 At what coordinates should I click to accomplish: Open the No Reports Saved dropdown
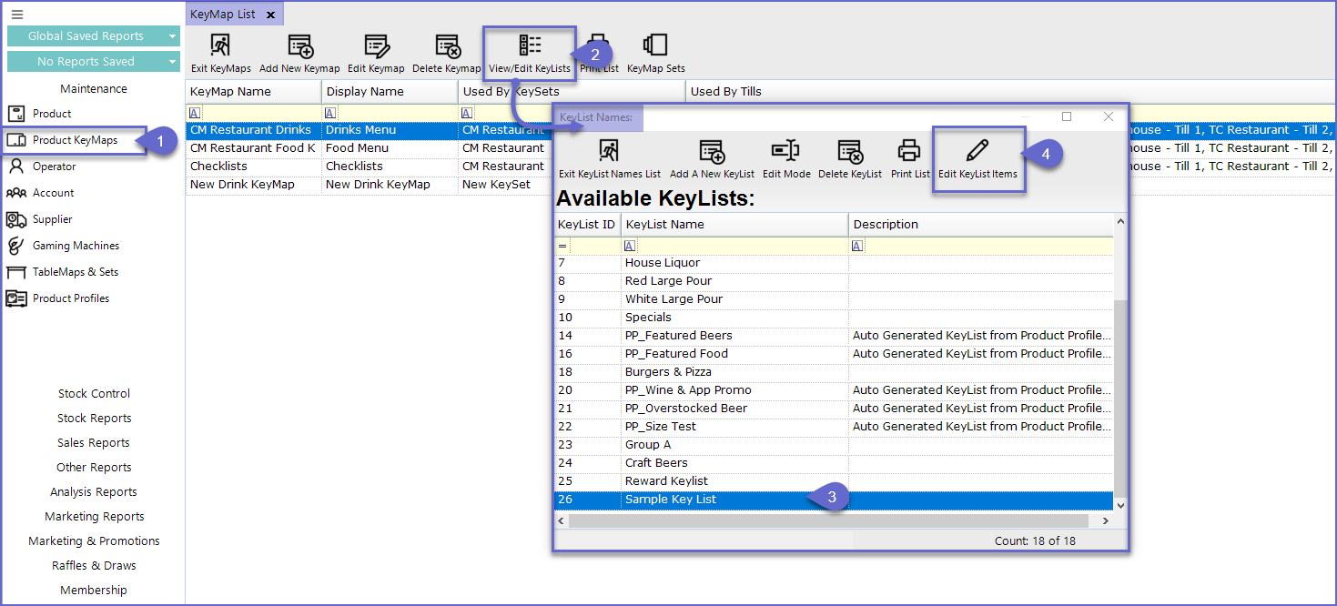coord(94,62)
